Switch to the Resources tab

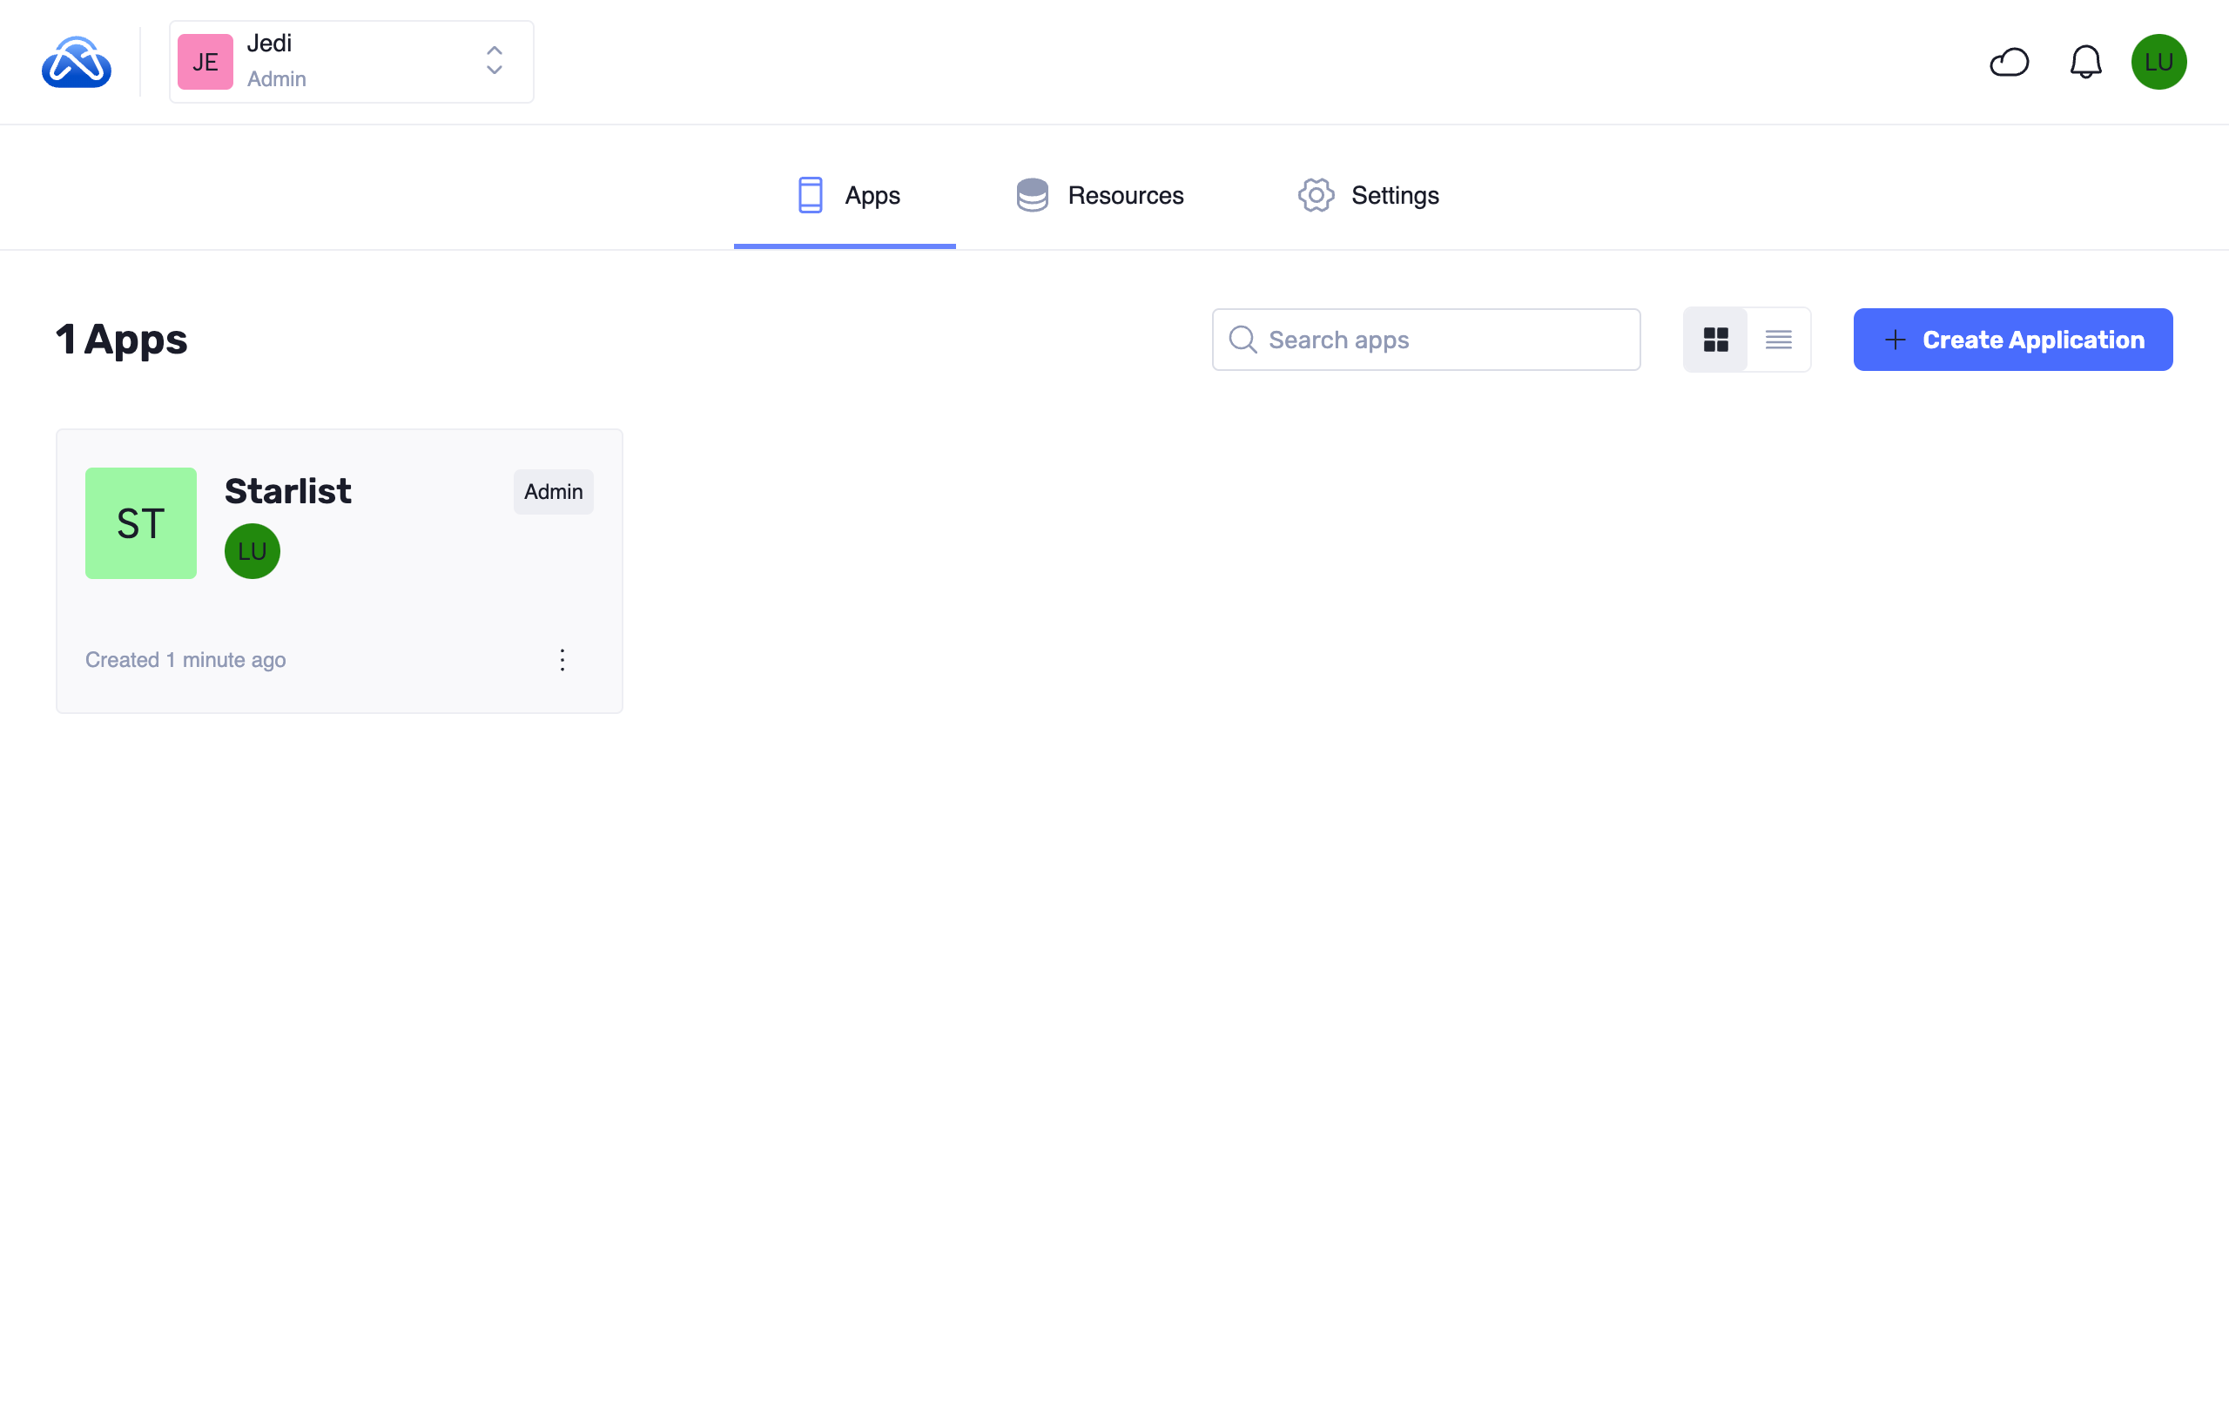pyautogui.click(x=1100, y=195)
